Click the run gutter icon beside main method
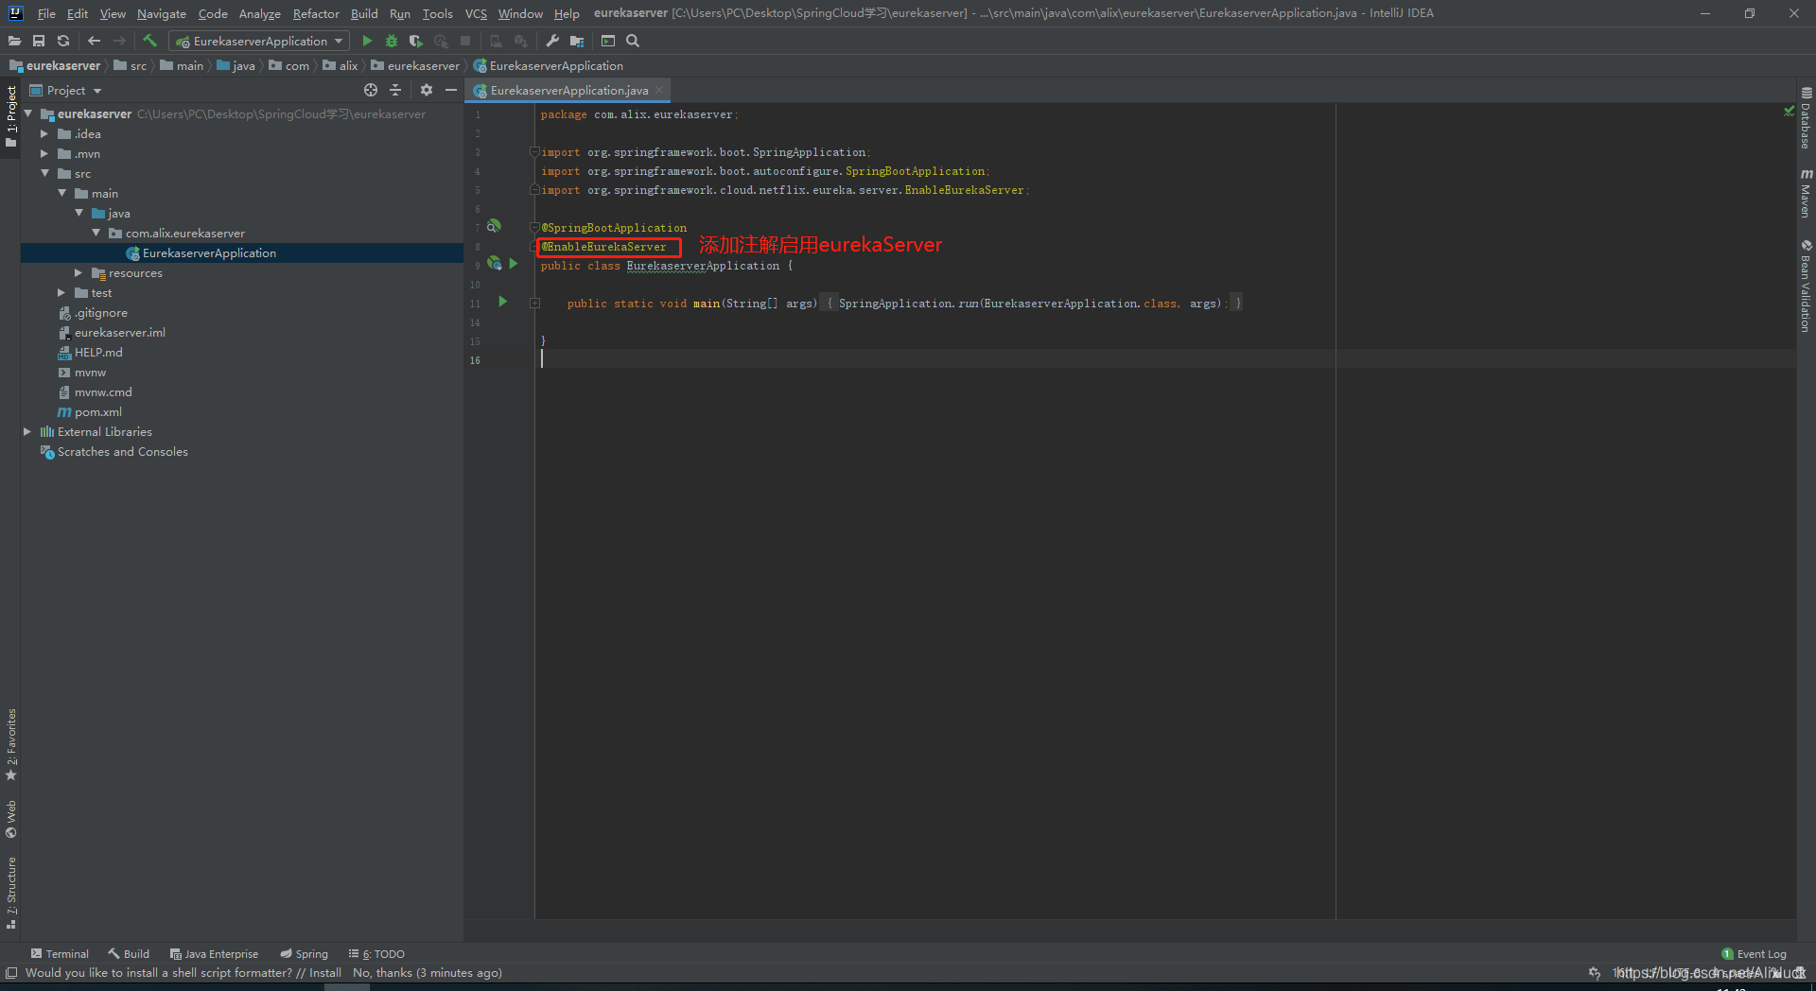1816x991 pixels. point(503,302)
